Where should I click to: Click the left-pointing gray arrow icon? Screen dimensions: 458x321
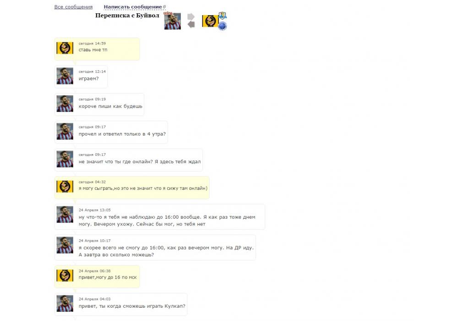[x=191, y=25]
